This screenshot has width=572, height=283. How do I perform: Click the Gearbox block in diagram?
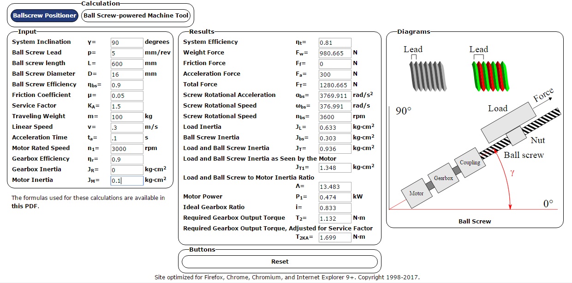pyautogui.click(x=443, y=177)
